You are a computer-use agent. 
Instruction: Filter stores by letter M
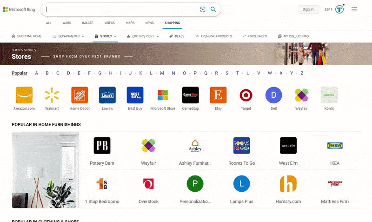pos(162,73)
